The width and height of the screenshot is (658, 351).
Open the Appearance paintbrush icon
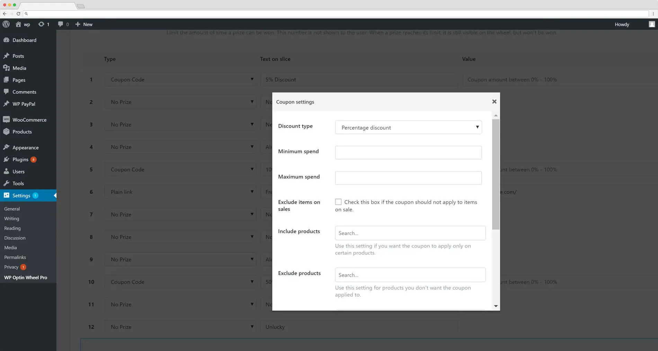(x=7, y=147)
